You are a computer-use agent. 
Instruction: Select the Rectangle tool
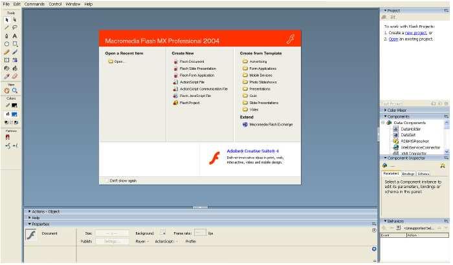coord(15,44)
